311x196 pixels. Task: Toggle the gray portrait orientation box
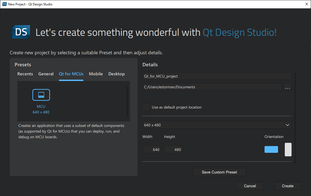tap(288, 149)
